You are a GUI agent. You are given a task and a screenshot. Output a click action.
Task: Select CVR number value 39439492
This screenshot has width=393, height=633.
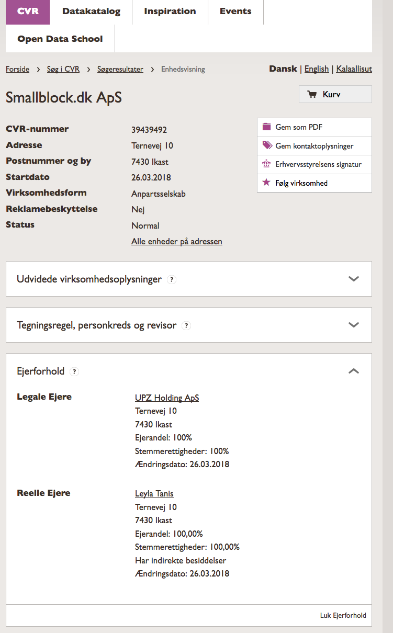pos(149,130)
